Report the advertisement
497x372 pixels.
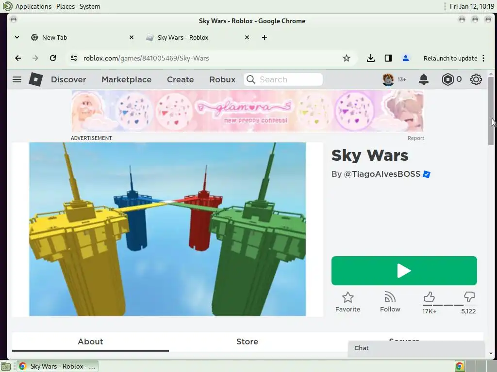(x=415, y=138)
